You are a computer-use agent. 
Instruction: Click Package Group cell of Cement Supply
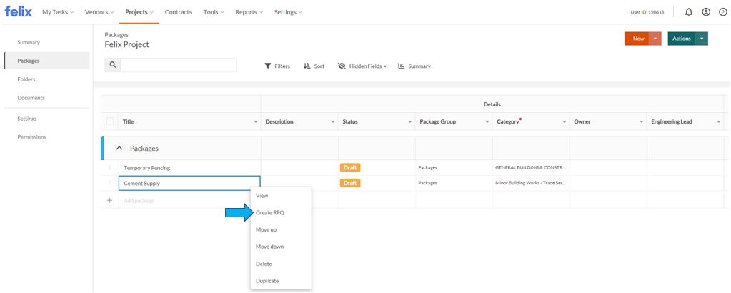[454, 183]
